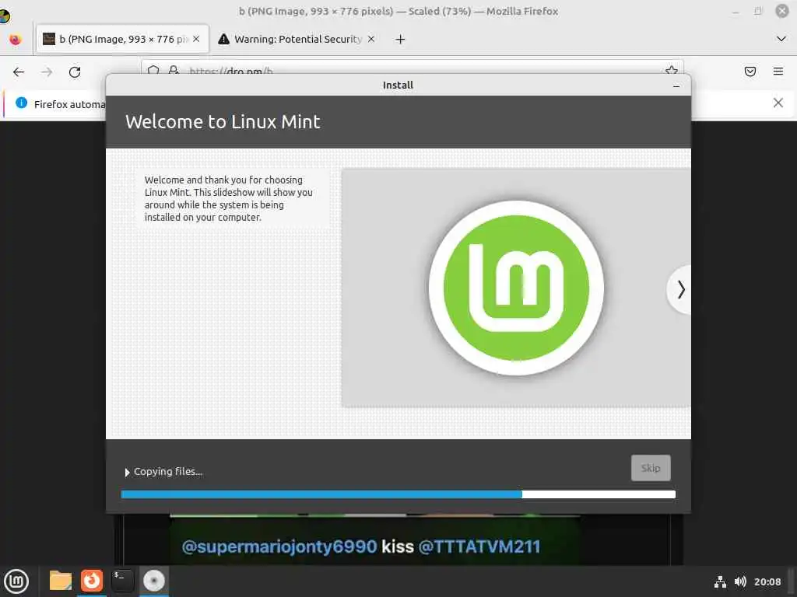The height and width of the screenshot is (597, 797).
Task: Dismiss the Firefox automation info bar
Action: (778, 103)
